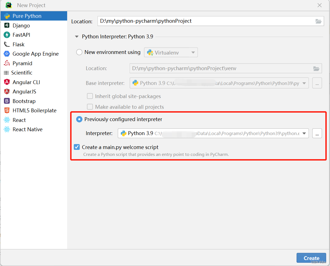Select Previously configured interpreter radio button

click(79, 119)
